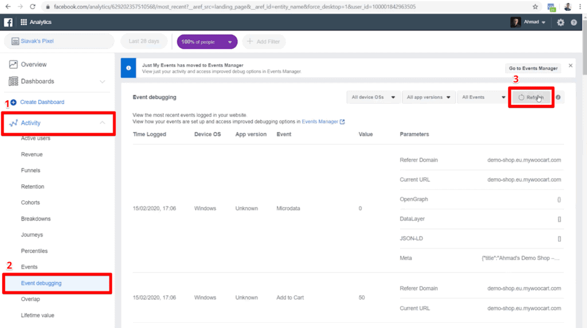Screen dimensions: 587x328
Task: Open the All Events filter dropdown
Action: coord(483,97)
